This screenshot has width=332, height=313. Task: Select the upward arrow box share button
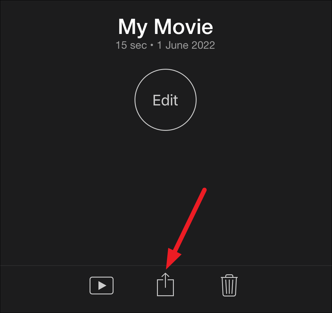165,284
